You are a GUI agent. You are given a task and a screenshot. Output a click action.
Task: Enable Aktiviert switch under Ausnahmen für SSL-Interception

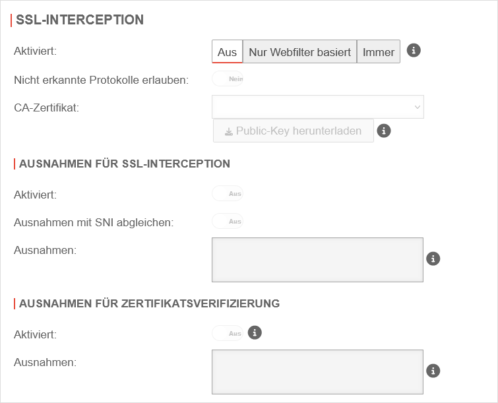pos(228,194)
